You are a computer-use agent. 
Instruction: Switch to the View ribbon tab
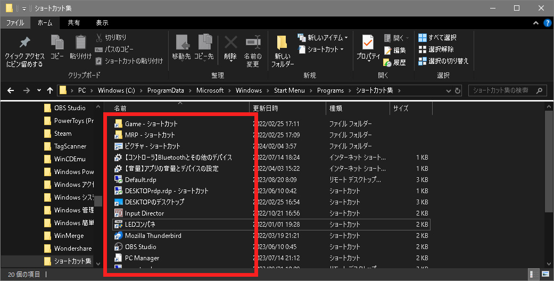click(102, 23)
